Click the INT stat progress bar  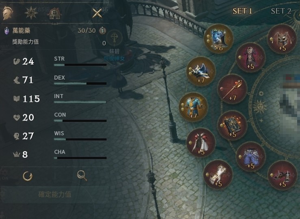coord(80,102)
